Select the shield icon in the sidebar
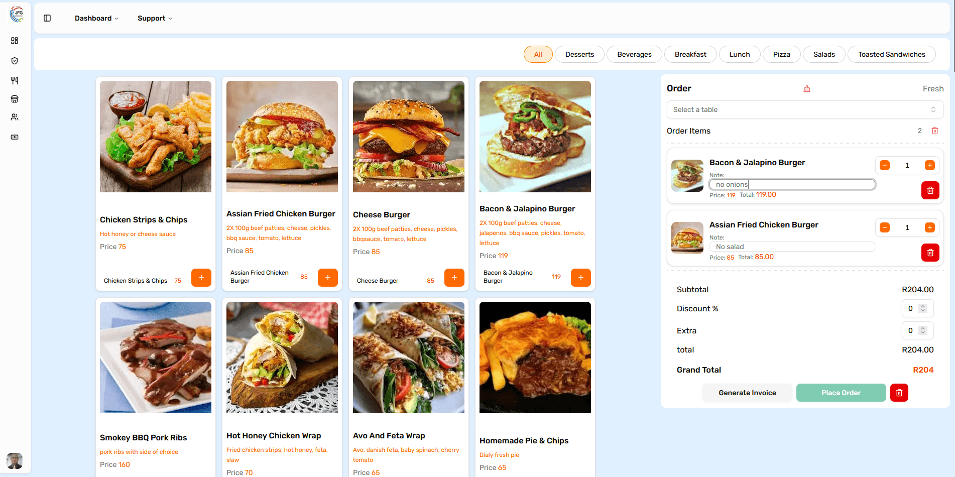955x477 pixels. pos(14,61)
